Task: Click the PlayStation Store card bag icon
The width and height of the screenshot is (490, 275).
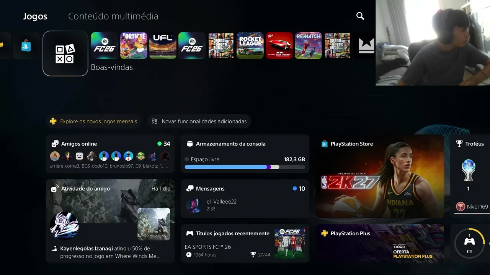Action: (x=324, y=144)
